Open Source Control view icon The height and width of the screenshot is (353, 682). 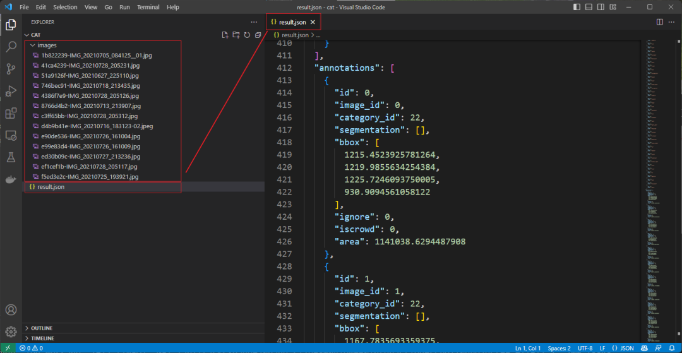11,69
